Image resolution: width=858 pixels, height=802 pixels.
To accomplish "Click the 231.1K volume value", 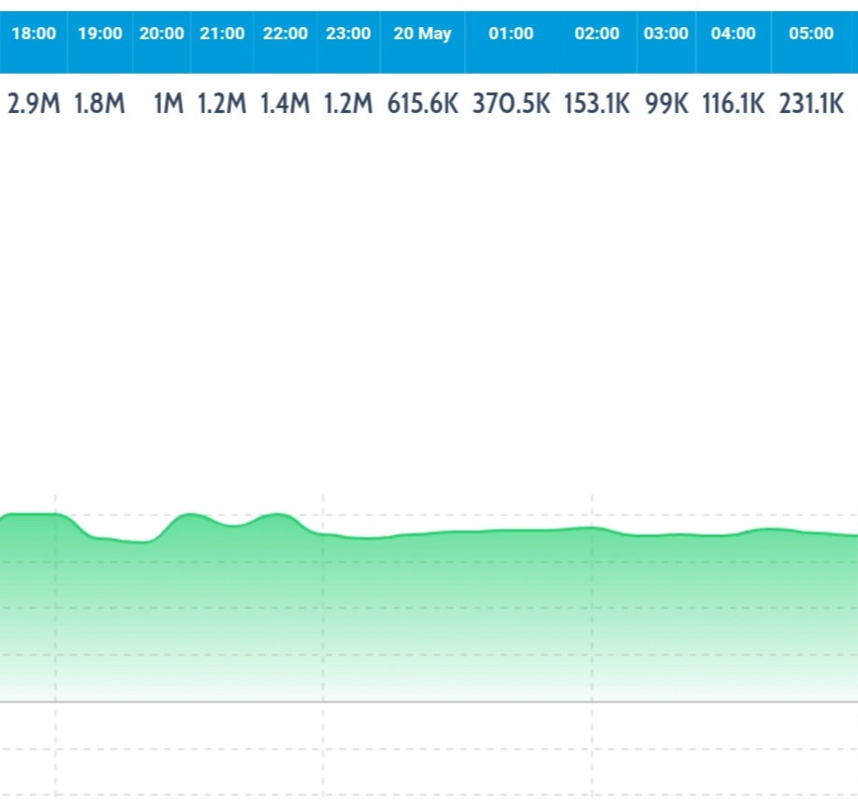I will tap(811, 104).
